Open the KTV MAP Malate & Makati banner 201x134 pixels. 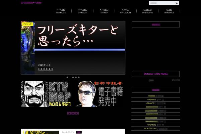coord(46,94)
